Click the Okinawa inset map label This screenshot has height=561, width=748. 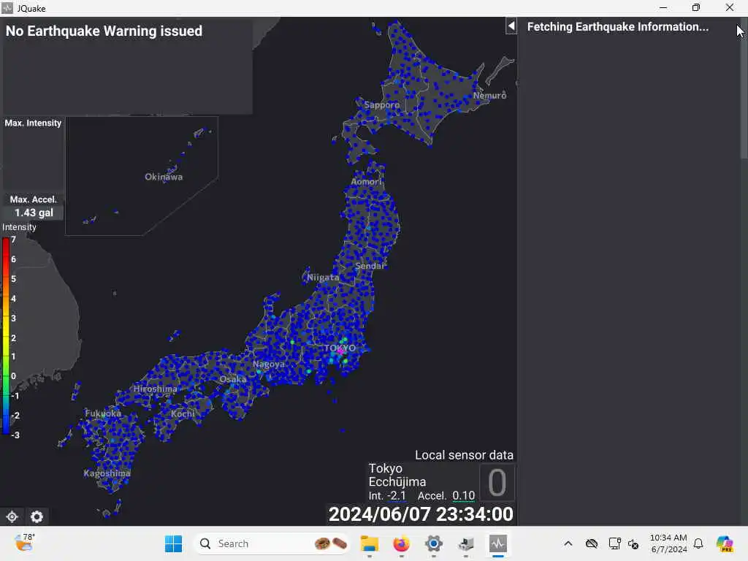[164, 177]
